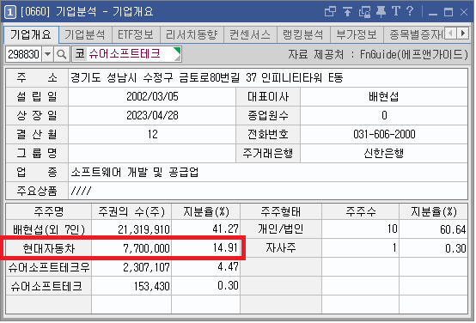Click the 개인/법인 shareholder type cell
The image size is (476, 323).
point(281,229)
